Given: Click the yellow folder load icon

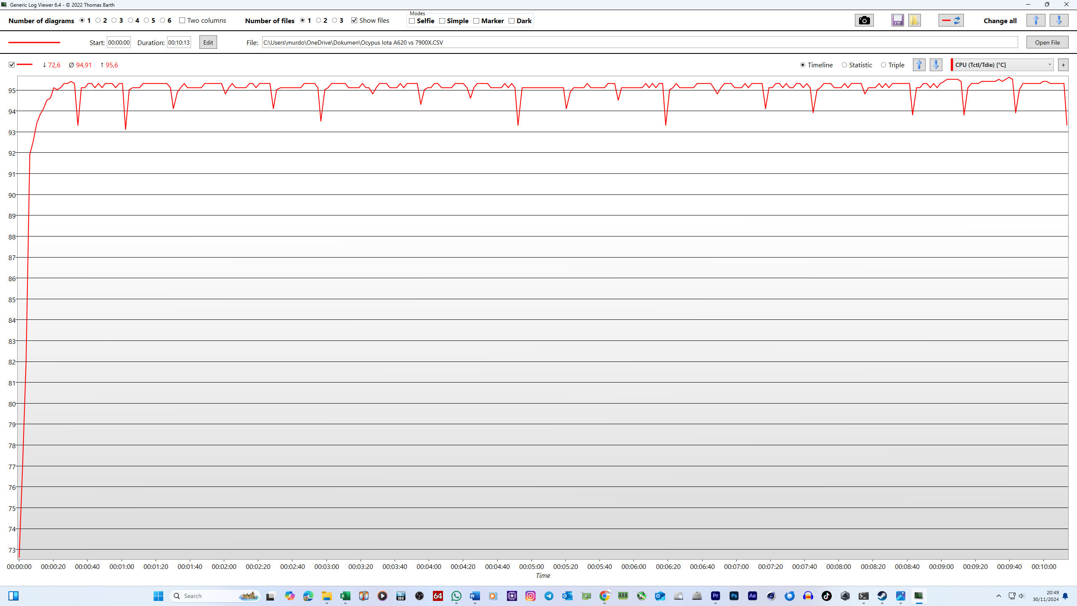Looking at the screenshot, I should coord(914,20).
